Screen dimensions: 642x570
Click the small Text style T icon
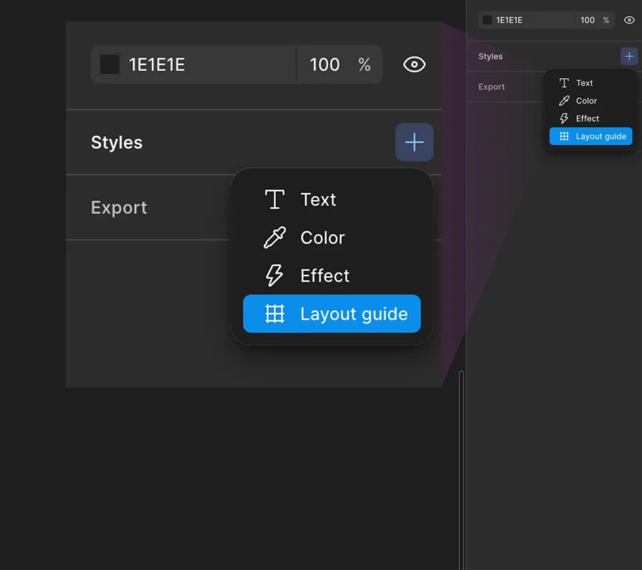564,83
